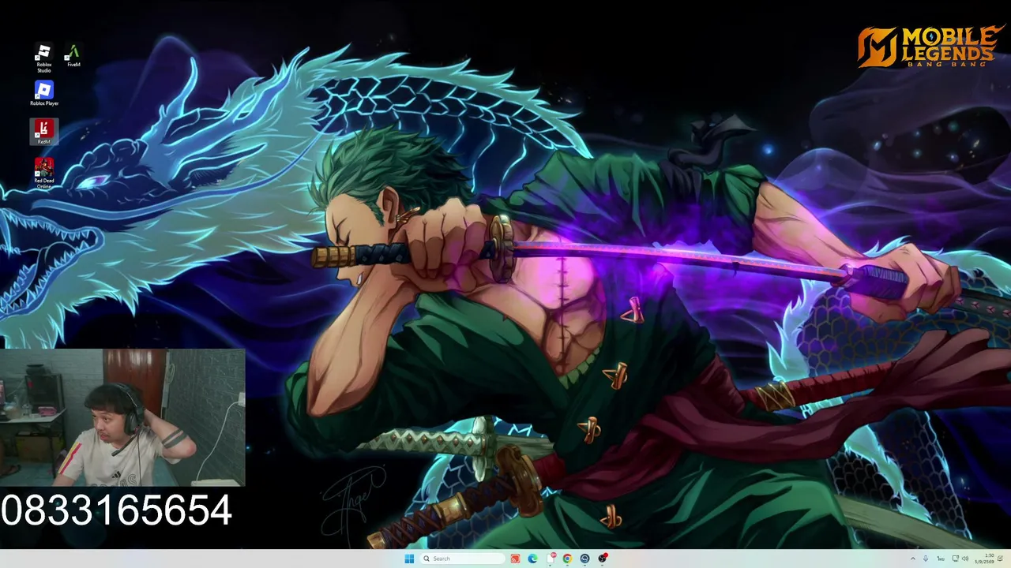This screenshot has width=1011, height=568.
Task: Launch Microsoft Edge from the taskbar
Action: (532, 559)
